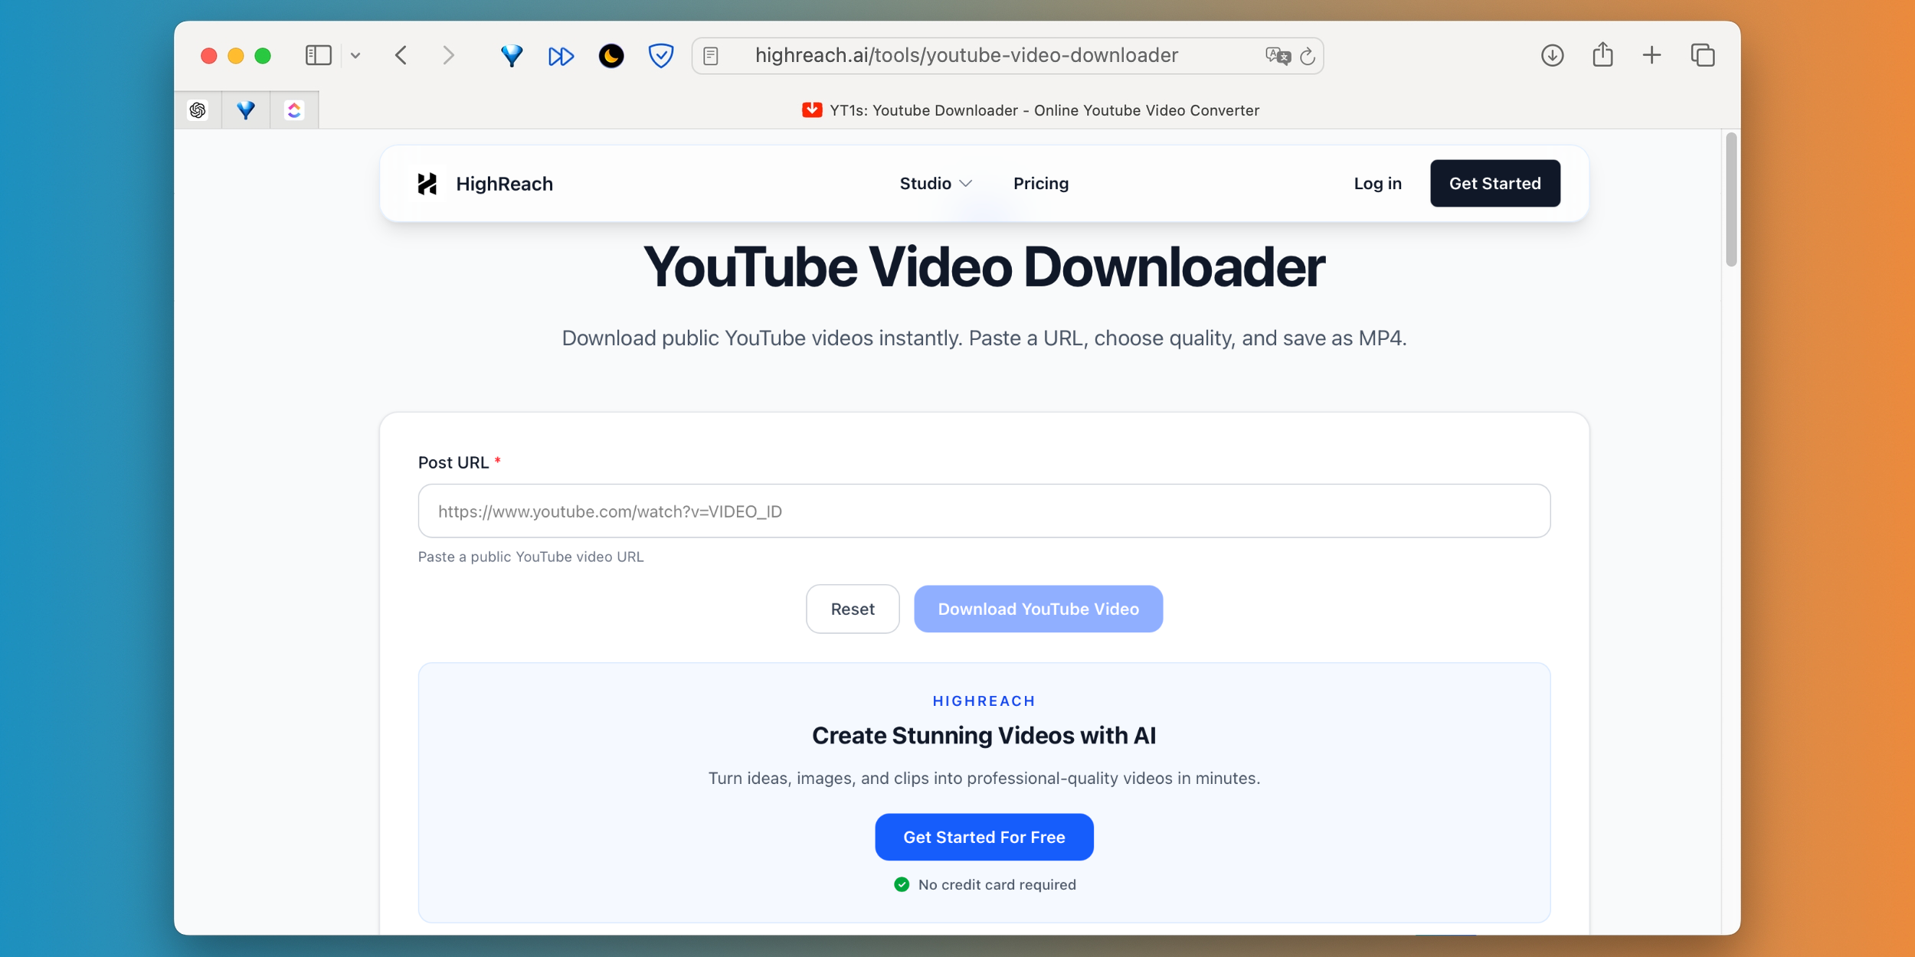1915x957 pixels.
Task: Click the blue shield extension icon
Action: coord(660,56)
